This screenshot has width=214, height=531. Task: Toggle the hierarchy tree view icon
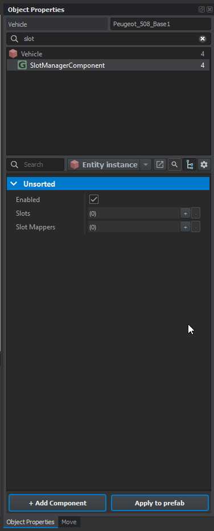[x=190, y=164]
